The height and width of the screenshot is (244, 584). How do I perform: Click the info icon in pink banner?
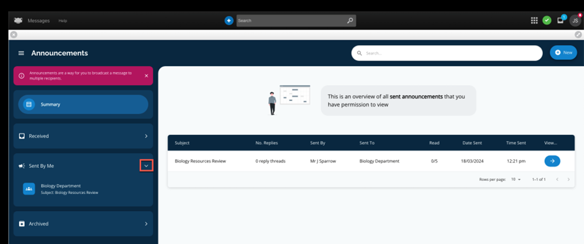coord(21,76)
